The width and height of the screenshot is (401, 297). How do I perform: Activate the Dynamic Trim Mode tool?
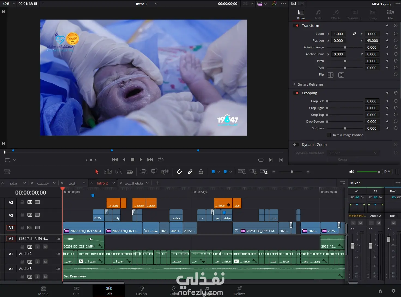tap(119, 172)
